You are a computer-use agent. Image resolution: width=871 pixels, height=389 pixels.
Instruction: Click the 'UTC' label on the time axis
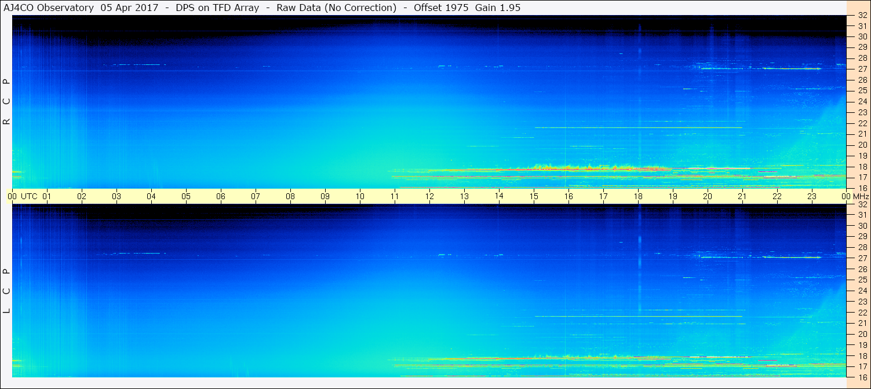pyautogui.click(x=29, y=196)
